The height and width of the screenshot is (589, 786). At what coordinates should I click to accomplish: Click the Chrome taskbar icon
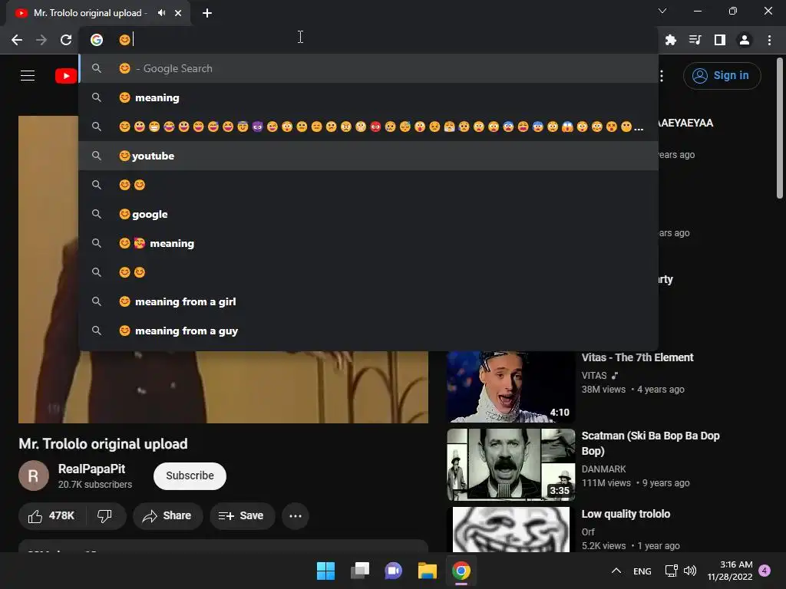coord(461,571)
